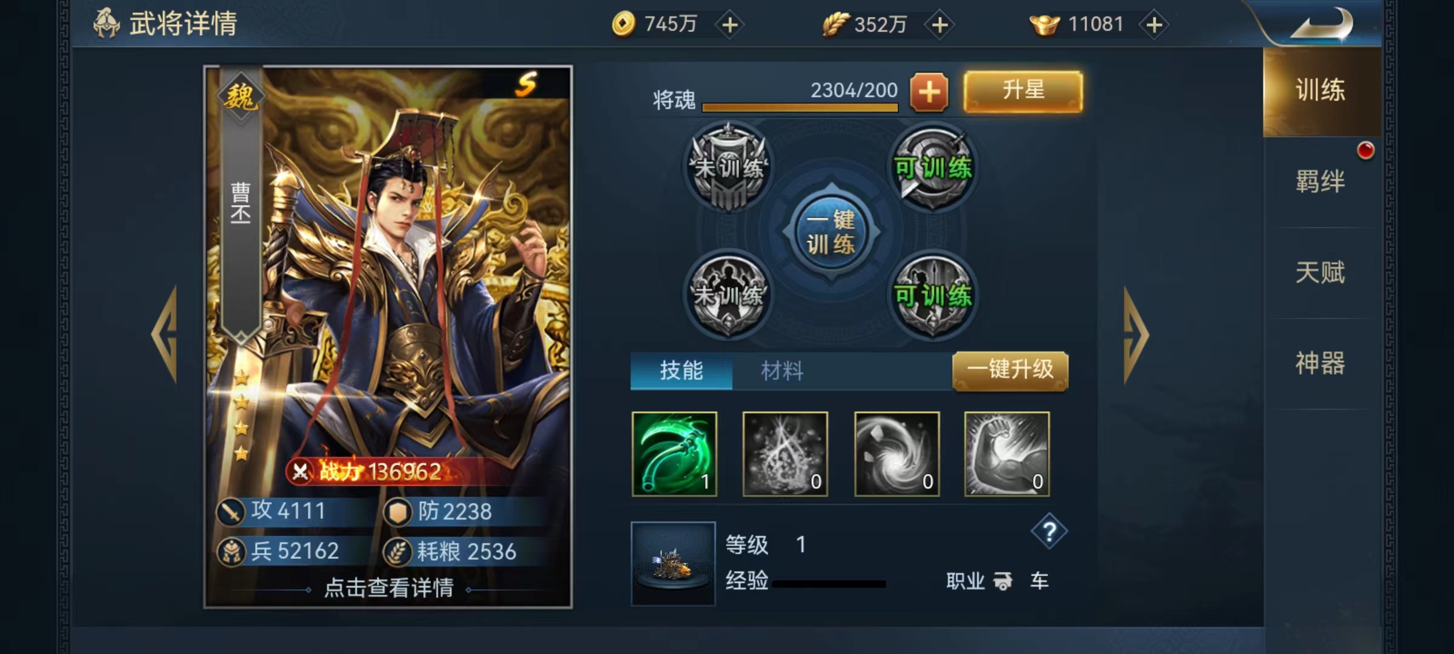Select the grey swirl skill icon

(897, 454)
